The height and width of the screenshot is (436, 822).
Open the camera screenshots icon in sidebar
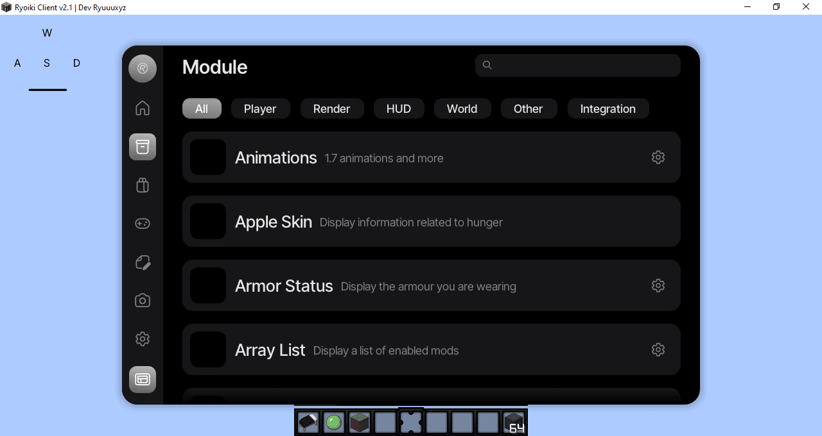click(143, 300)
